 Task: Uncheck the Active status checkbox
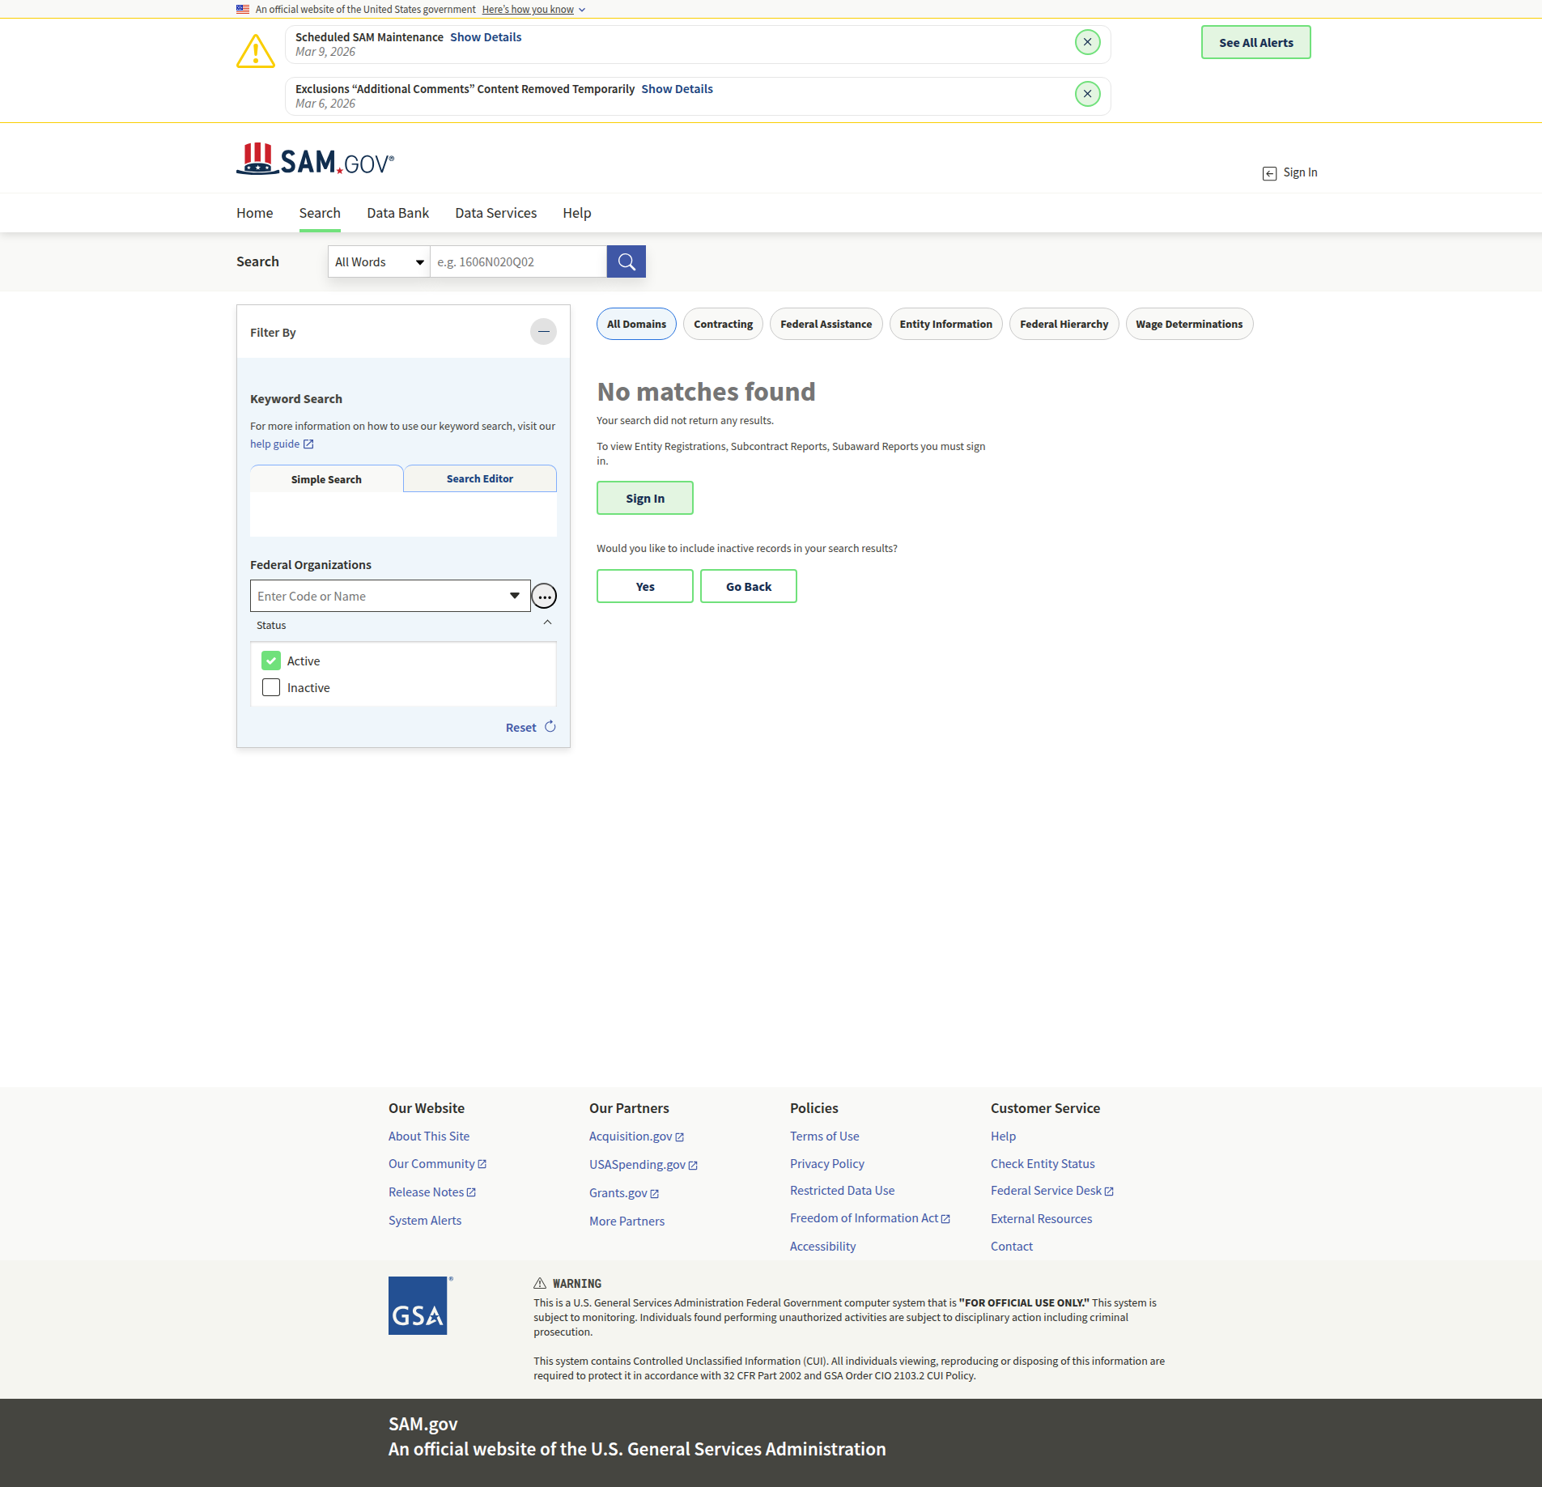tap(271, 661)
